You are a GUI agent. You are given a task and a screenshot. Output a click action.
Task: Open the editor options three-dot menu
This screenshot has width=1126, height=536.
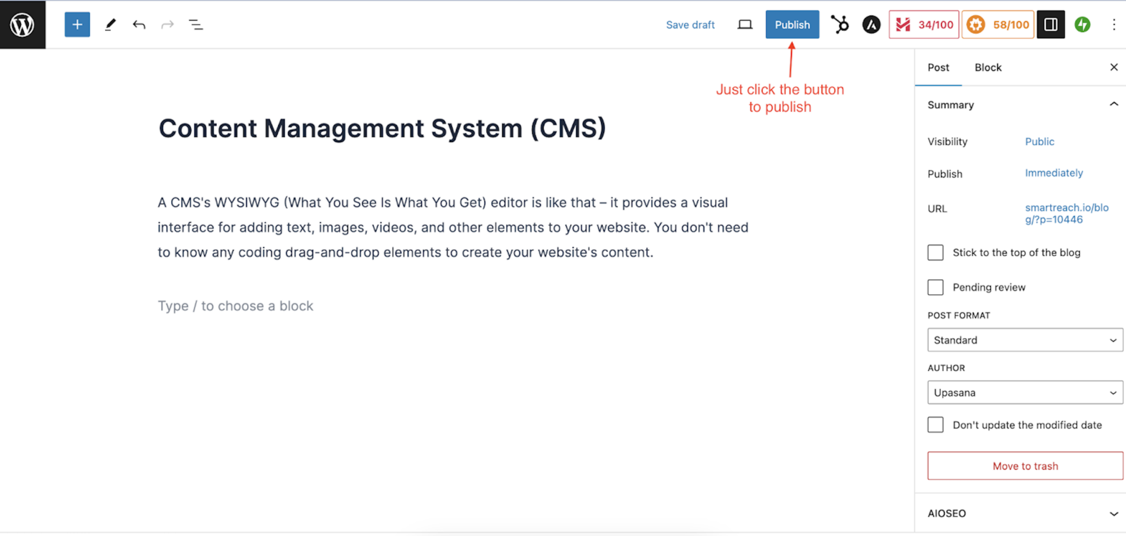coord(1114,24)
